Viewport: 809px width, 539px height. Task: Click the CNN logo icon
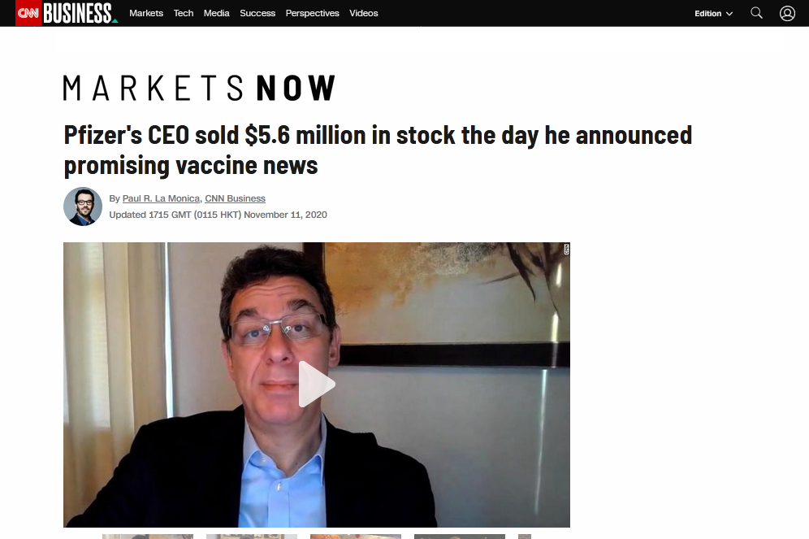coord(28,13)
